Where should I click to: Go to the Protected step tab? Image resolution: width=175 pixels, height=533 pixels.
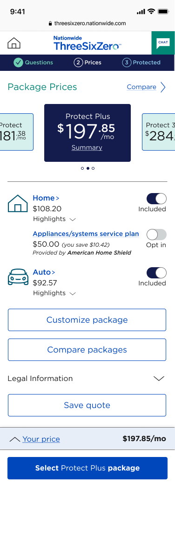[141, 62]
